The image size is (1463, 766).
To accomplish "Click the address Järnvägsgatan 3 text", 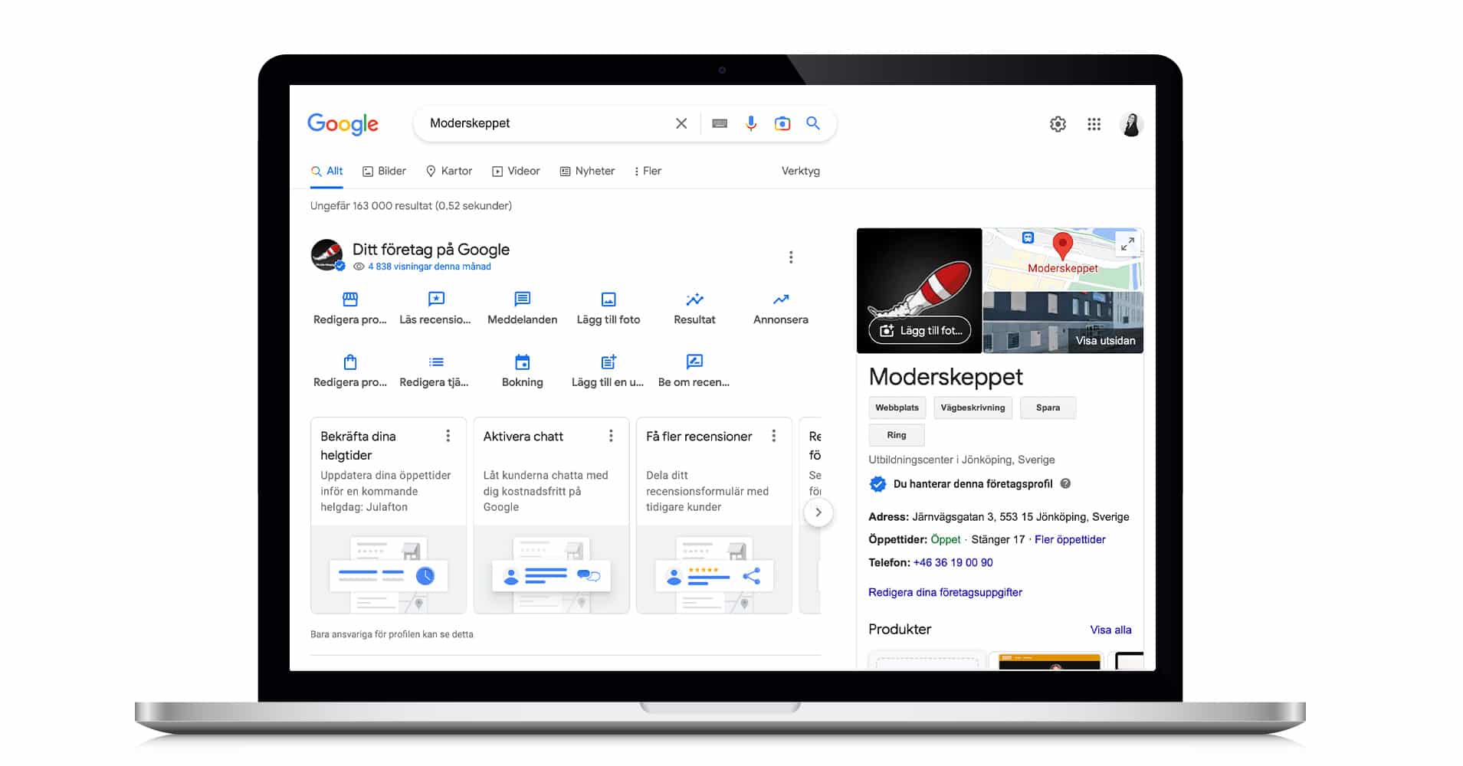I will click(x=1020, y=516).
